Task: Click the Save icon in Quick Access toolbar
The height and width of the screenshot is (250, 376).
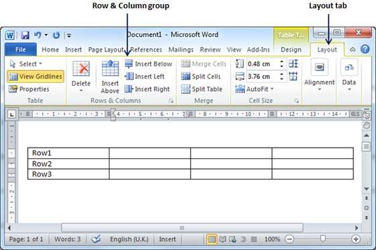Action: tap(25, 36)
